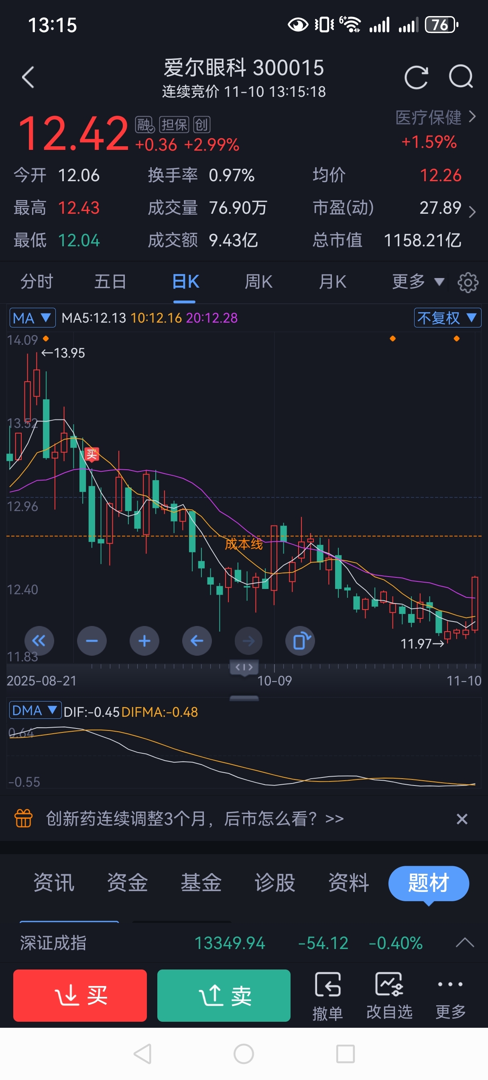Screen dimensions: 488x1080
Task: Select the 题材 themes tab
Action: click(429, 883)
